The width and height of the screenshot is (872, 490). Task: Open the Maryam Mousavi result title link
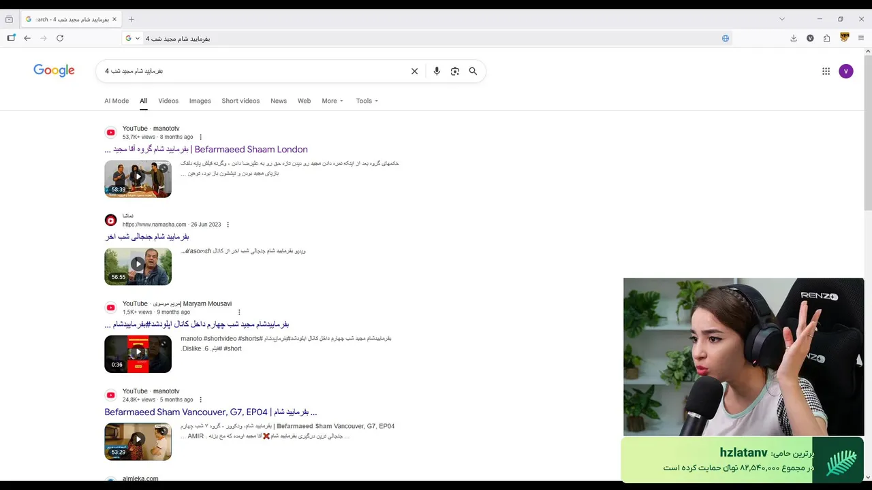click(197, 325)
